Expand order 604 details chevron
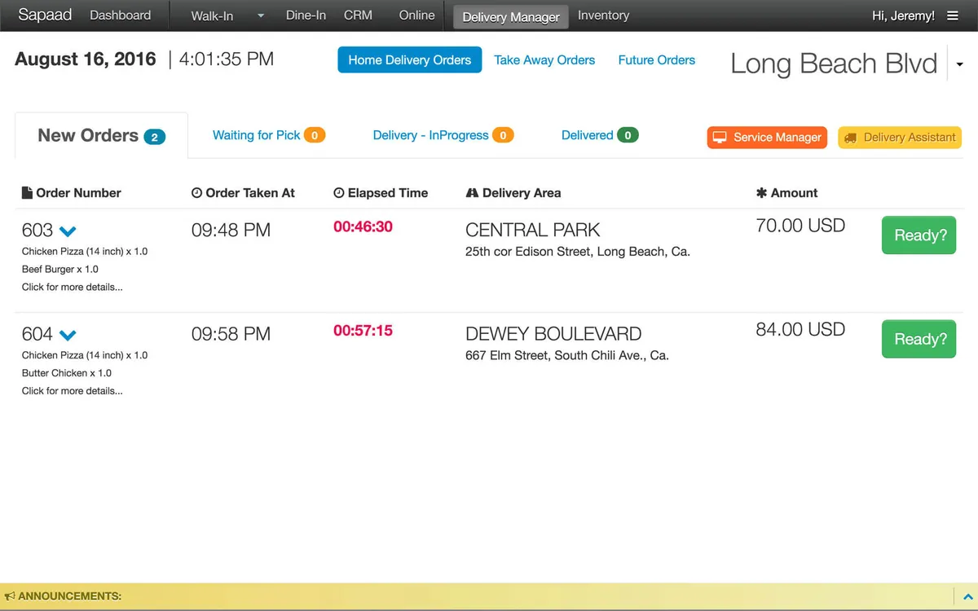This screenshot has height=611, width=978. coord(68,335)
